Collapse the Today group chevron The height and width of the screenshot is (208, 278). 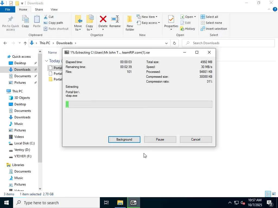46,61
